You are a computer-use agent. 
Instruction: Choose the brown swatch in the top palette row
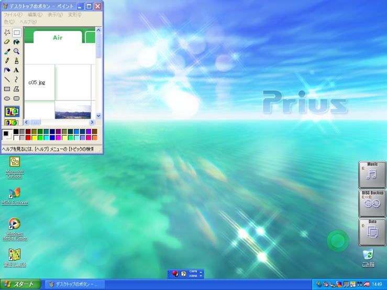(x=95, y=131)
